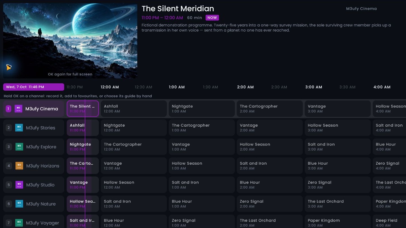
Task: Click the M3ufy Explore channel logo icon
Action: 19,147
